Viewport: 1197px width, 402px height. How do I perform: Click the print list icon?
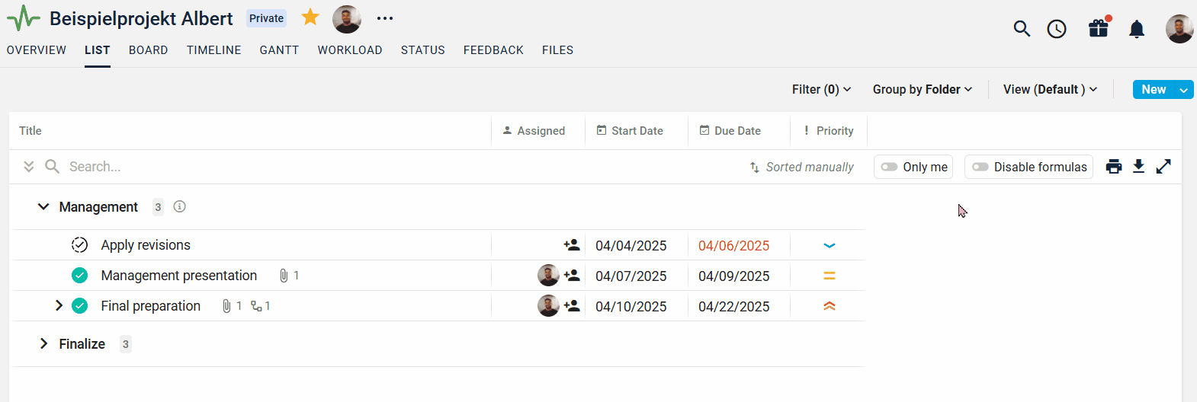(1114, 167)
